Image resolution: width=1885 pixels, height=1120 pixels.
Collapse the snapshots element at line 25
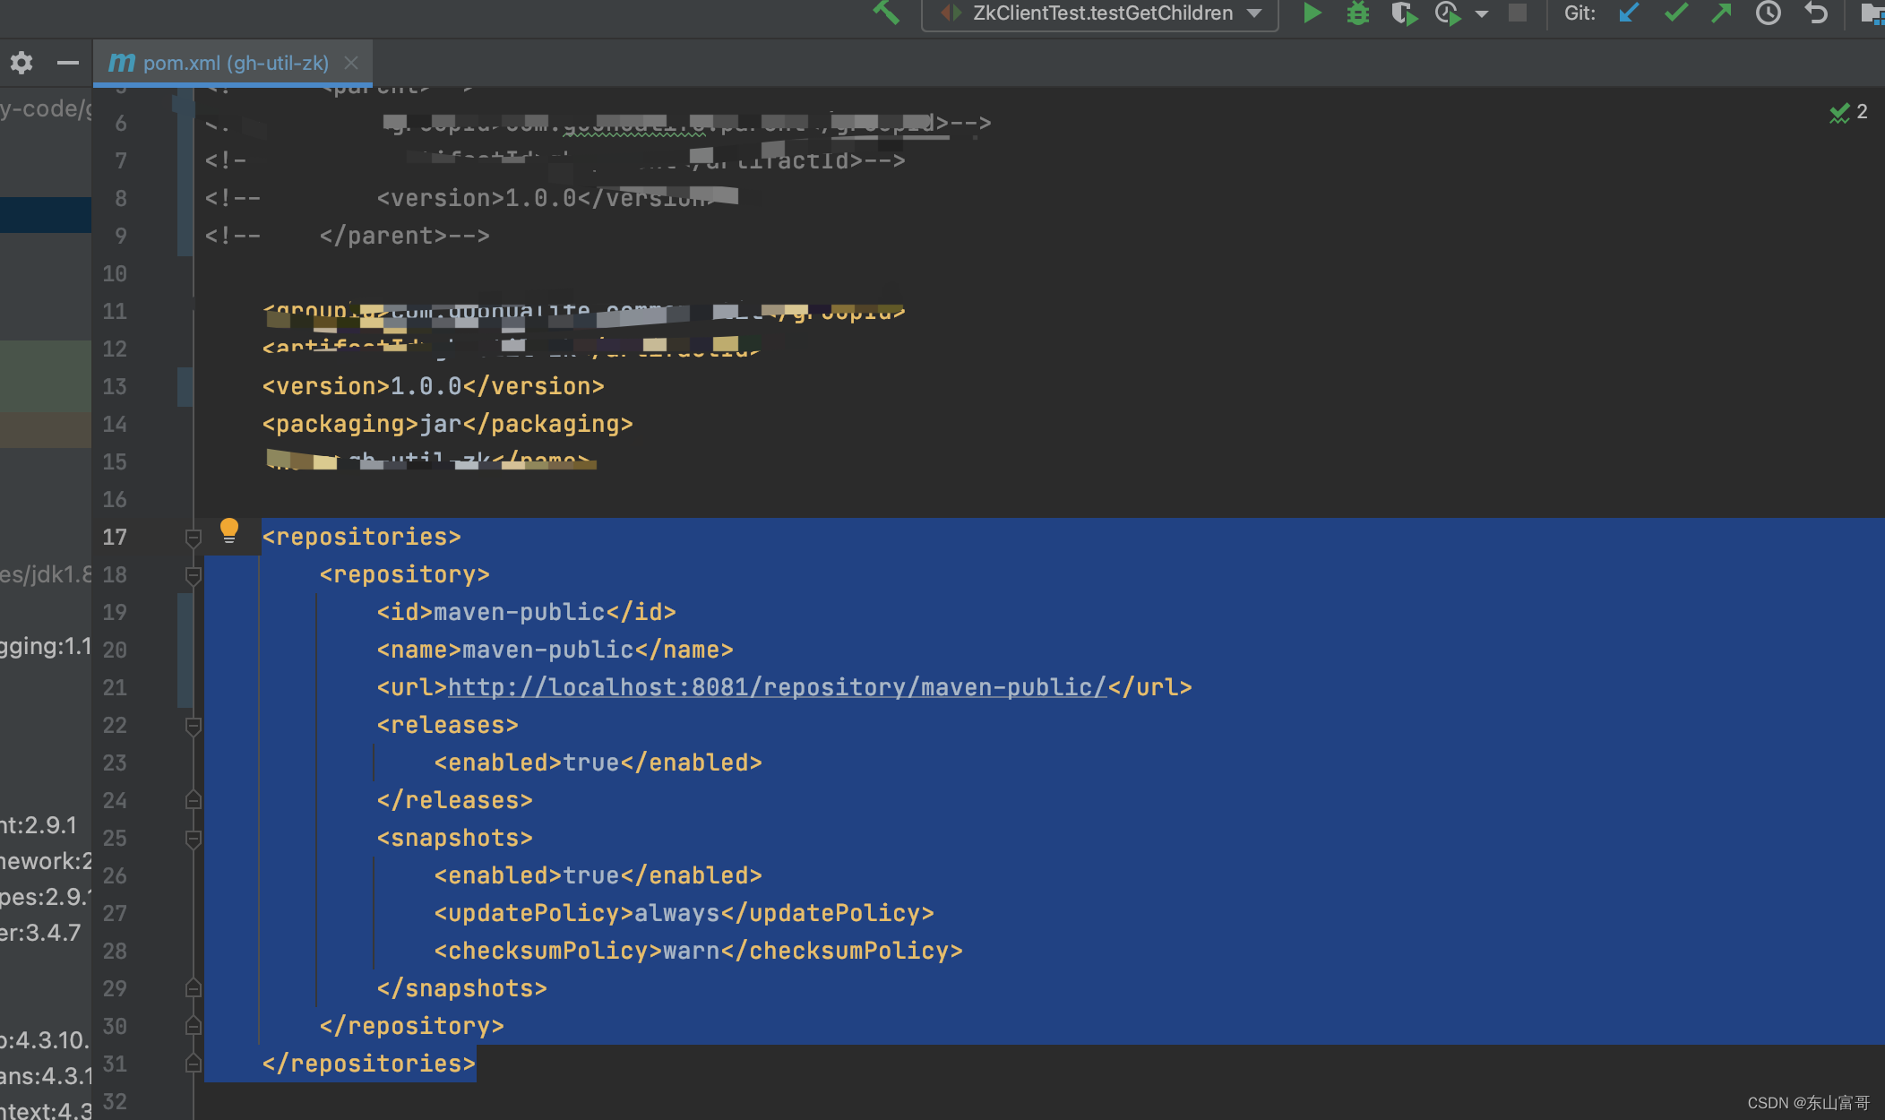coord(193,839)
